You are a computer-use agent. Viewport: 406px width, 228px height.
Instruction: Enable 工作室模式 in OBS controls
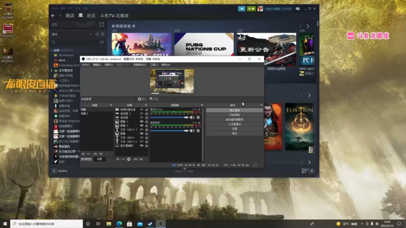(234, 124)
